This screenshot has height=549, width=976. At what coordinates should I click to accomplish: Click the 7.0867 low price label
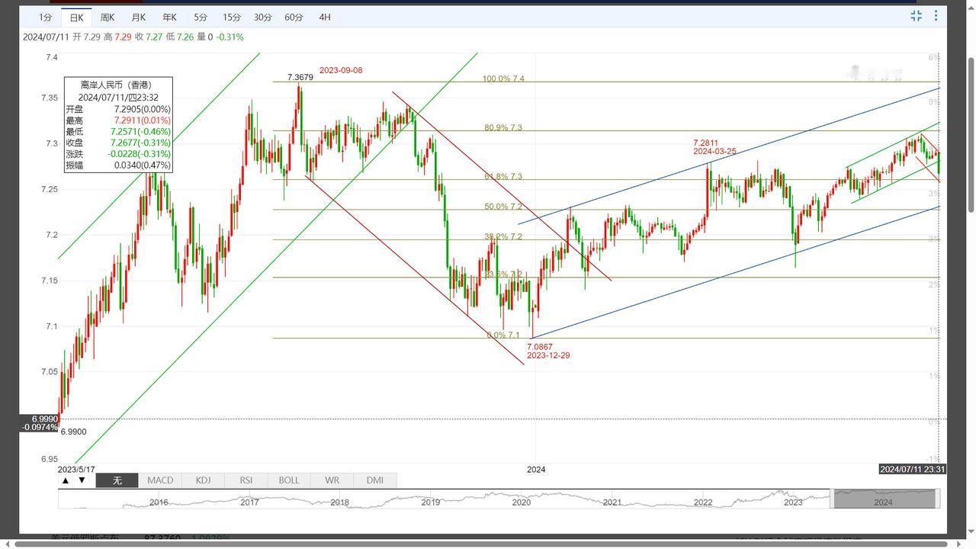[540, 347]
